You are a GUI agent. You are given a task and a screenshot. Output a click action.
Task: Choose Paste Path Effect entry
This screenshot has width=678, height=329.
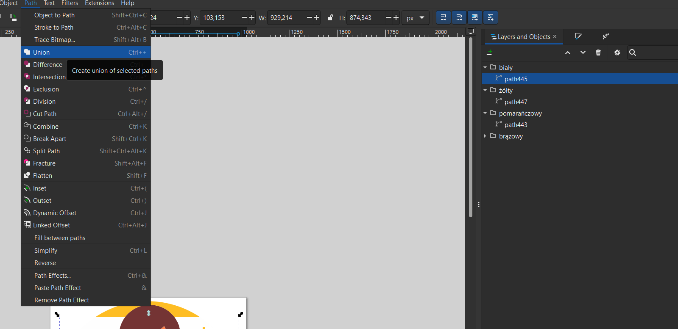(86, 288)
